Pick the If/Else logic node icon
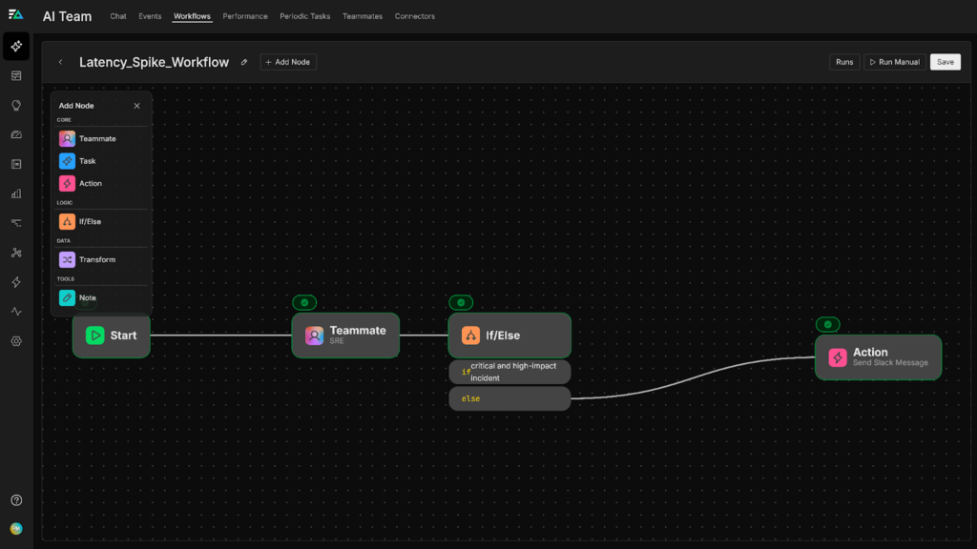This screenshot has width=977, height=549. click(x=67, y=222)
